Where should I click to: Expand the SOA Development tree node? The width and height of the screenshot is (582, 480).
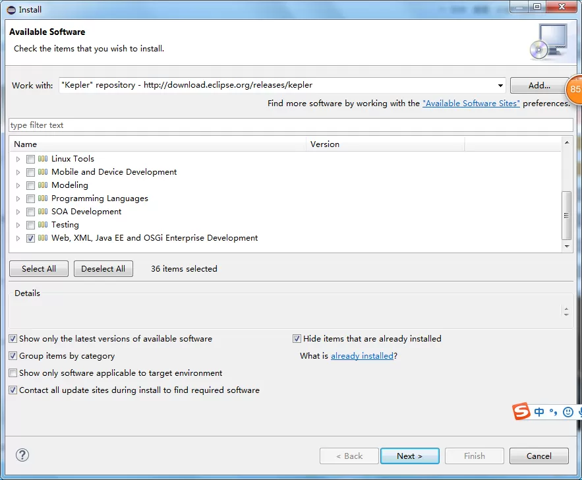[18, 212]
